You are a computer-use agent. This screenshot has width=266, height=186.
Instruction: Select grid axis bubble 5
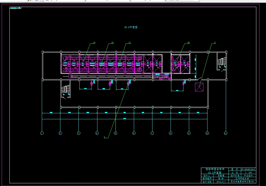point(115,133)
